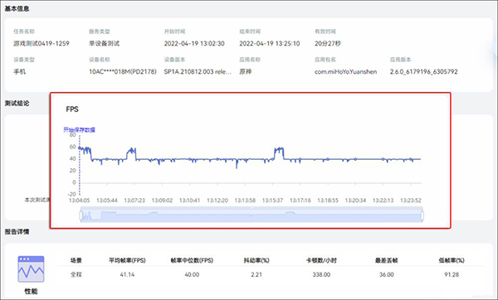Viewport: 498px width, 300px height.
Task: Select the right handle of chart range slider
Action: click(422, 215)
